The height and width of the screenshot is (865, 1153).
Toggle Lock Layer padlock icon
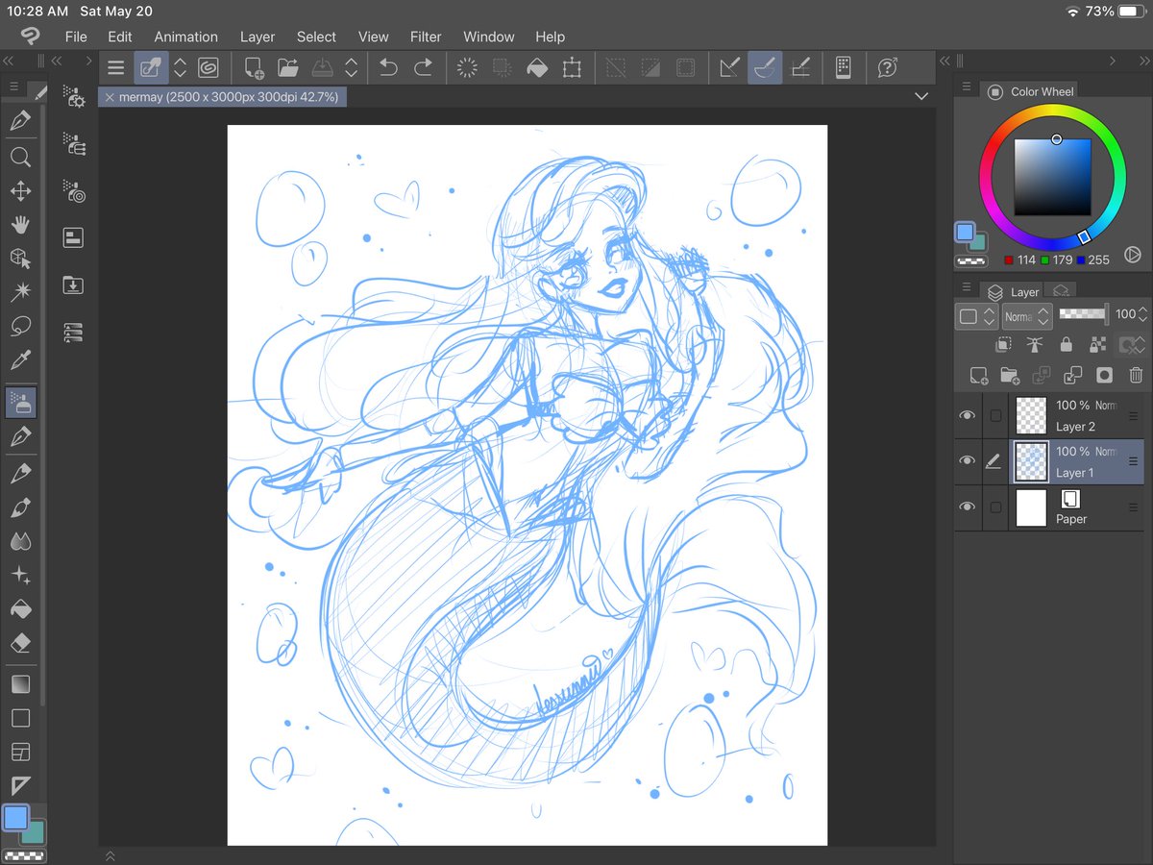1066,344
